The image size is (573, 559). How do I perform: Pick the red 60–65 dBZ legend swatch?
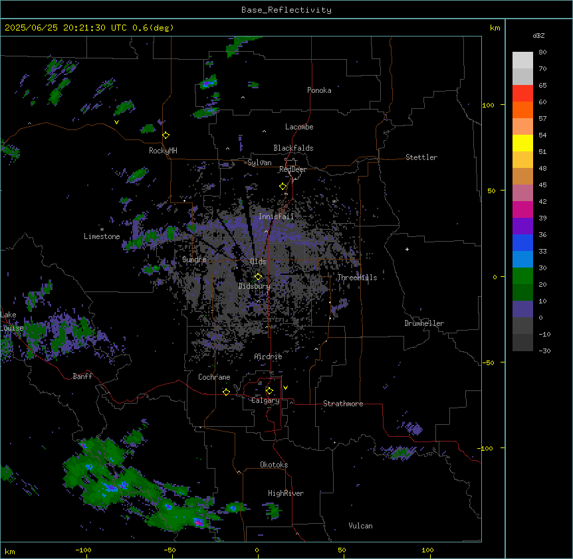(522, 94)
